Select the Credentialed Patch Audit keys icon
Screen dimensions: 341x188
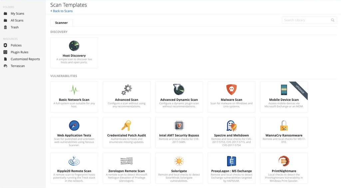[x=127, y=125]
